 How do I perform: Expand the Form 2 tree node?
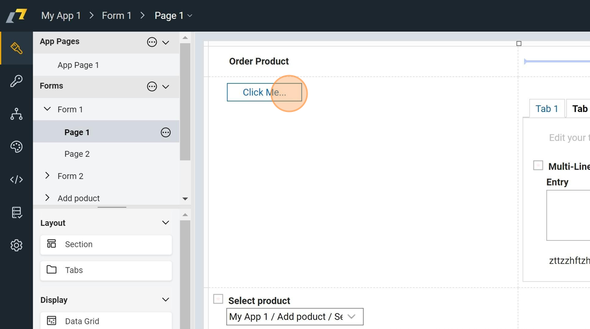[x=47, y=176]
